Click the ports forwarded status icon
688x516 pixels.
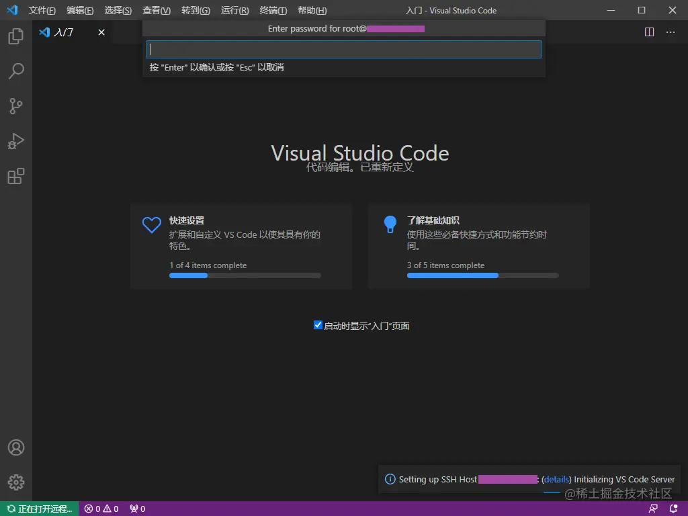(137, 509)
